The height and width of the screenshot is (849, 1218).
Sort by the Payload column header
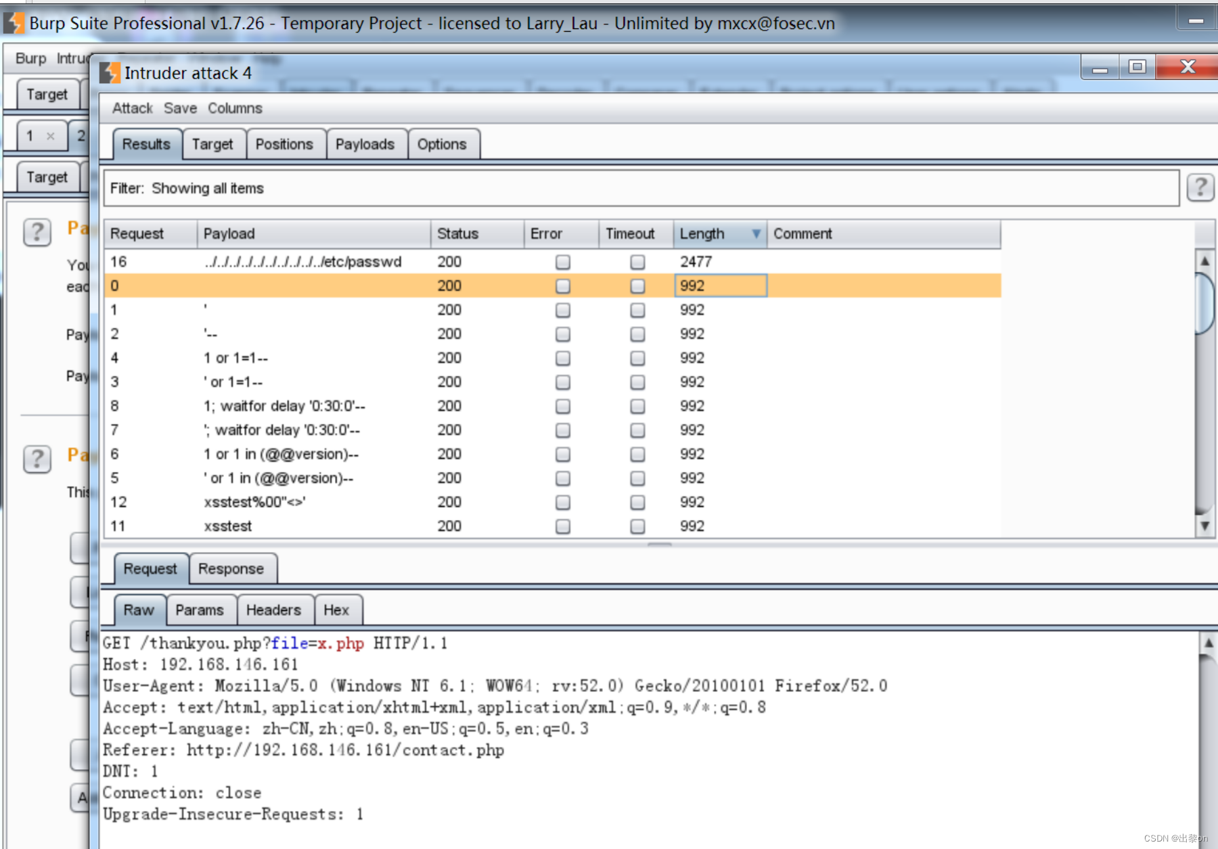click(x=314, y=233)
